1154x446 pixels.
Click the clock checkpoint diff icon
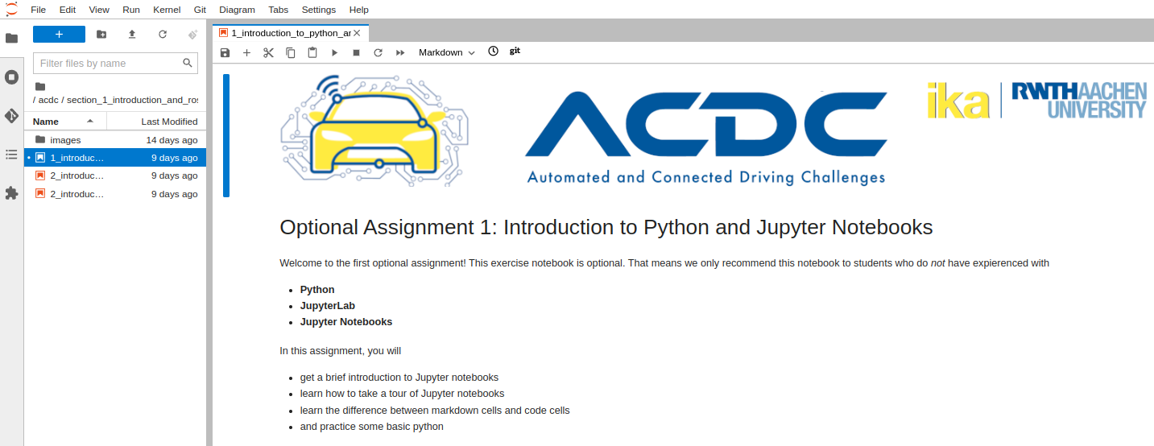(x=494, y=51)
